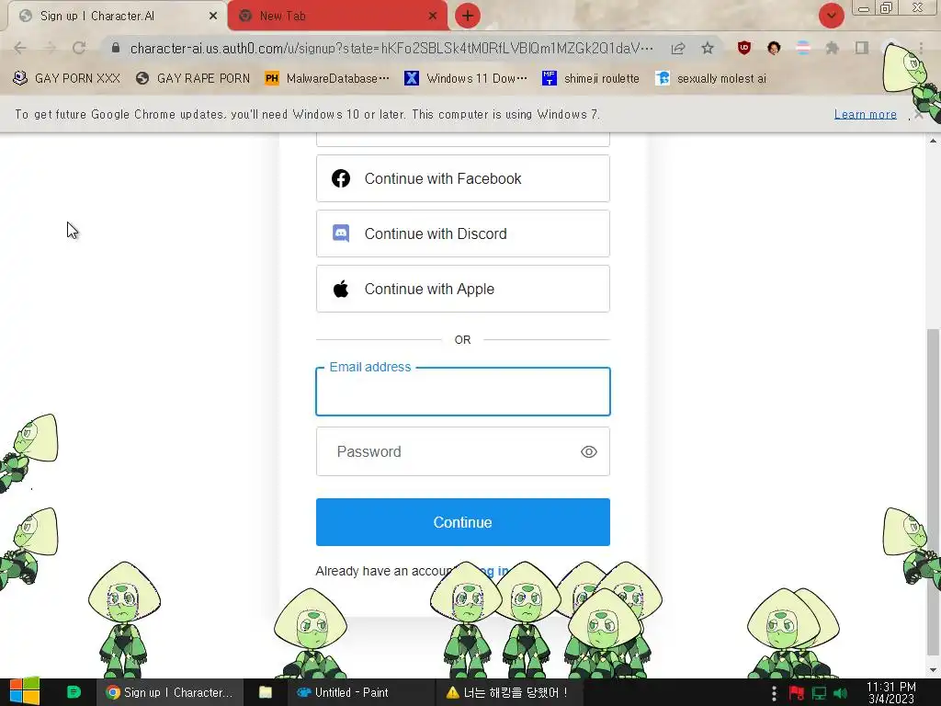Focus the Password field
This screenshot has width=941, height=706.
click(463, 451)
